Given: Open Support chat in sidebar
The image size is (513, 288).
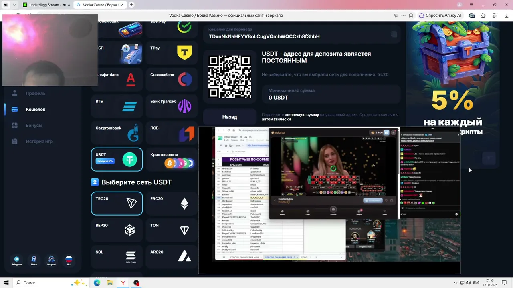Looking at the screenshot, I should [51, 261].
